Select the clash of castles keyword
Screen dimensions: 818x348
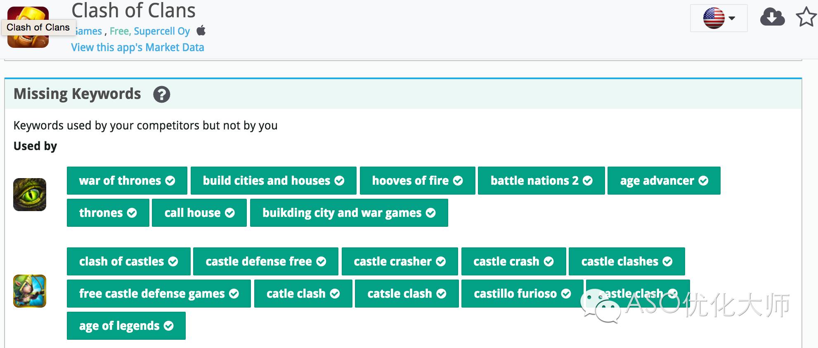(129, 261)
